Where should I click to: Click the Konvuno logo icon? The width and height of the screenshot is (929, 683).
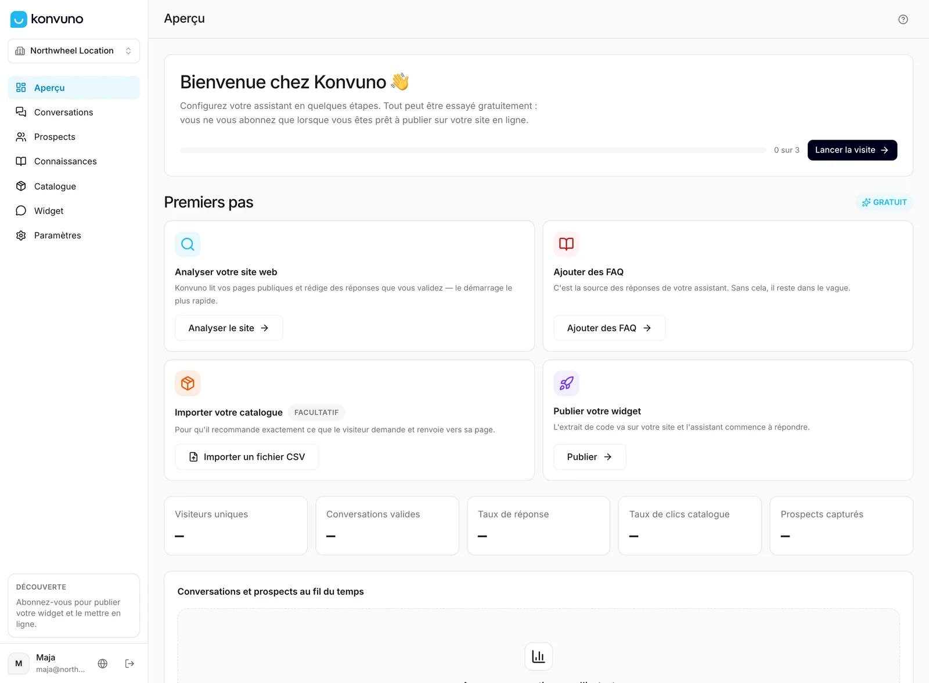pos(19,19)
